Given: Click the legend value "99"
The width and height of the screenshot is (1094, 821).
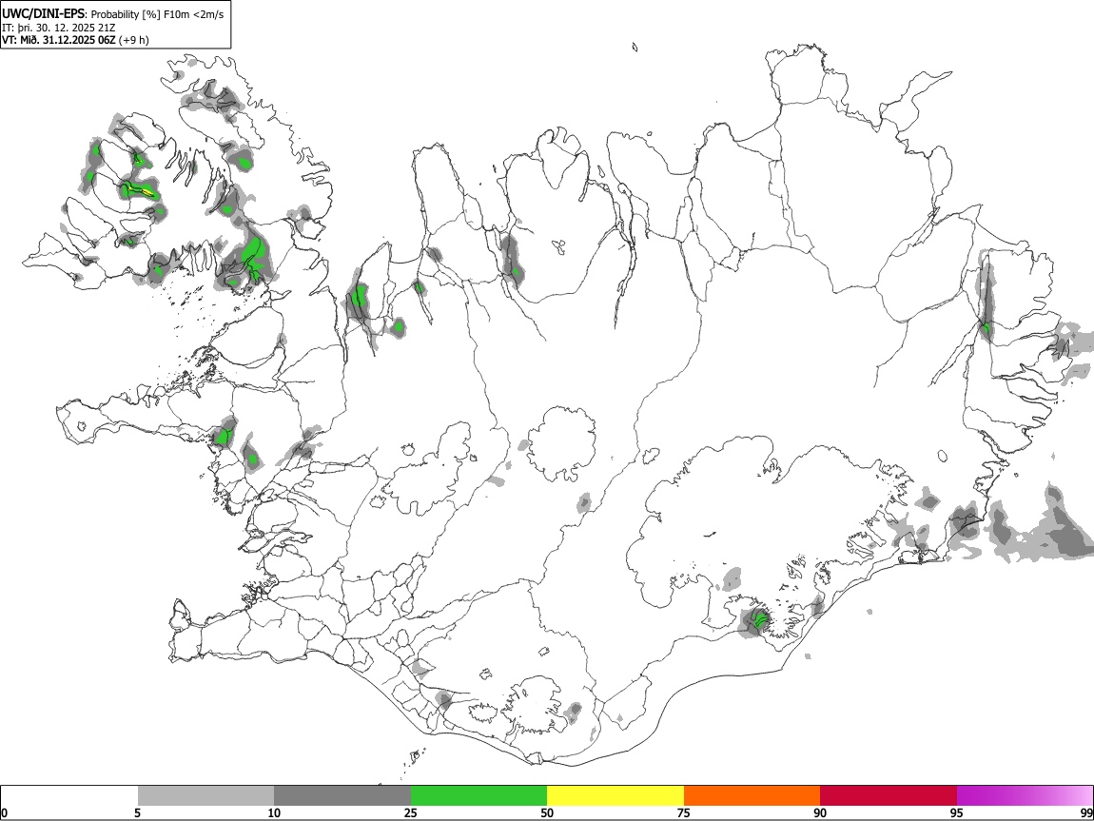Looking at the screenshot, I should (1086, 812).
